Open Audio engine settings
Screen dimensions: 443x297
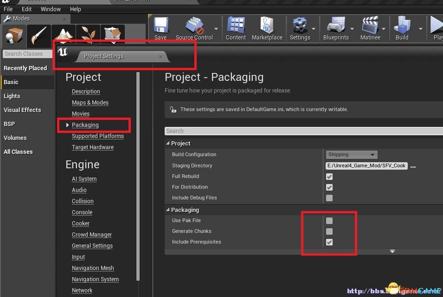point(79,190)
